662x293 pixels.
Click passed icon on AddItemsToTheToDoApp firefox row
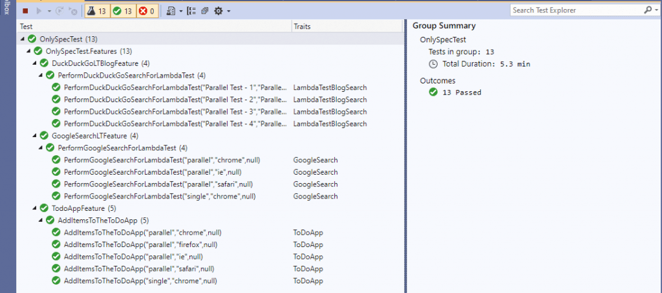(56, 244)
